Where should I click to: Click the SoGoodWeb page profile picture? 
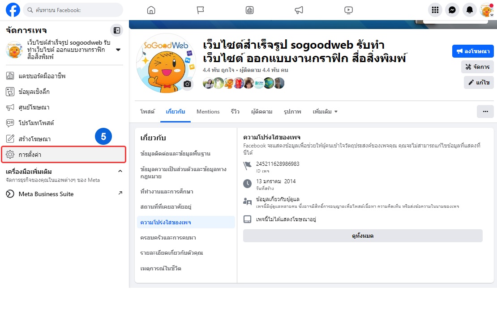[166, 64]
